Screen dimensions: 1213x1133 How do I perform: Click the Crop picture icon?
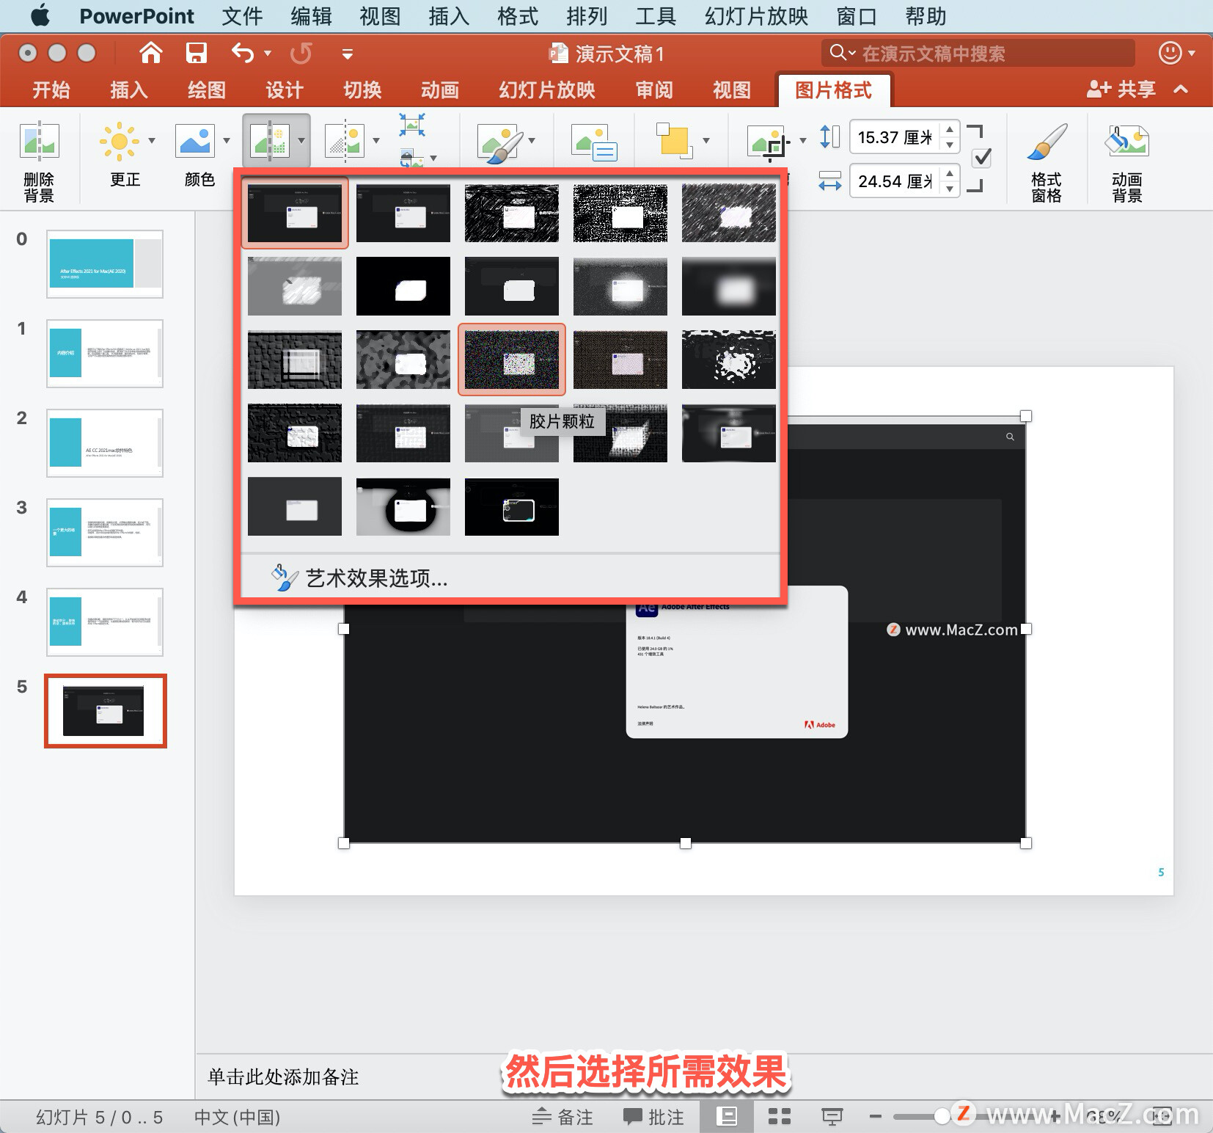tap(769, 142)
